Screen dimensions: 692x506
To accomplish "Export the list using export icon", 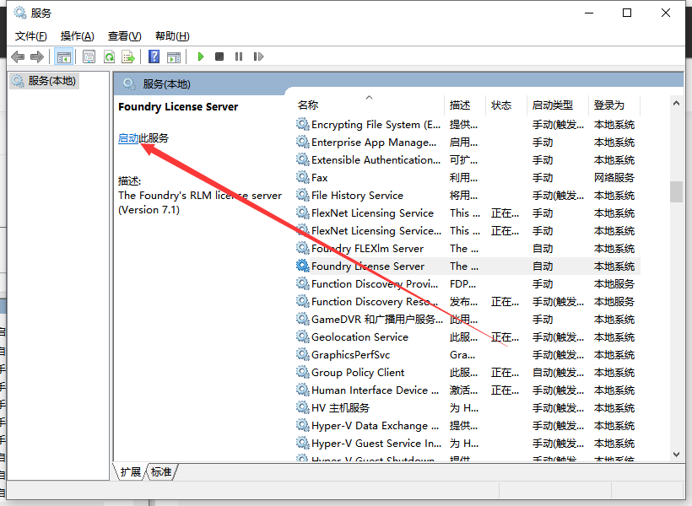I will (128, 56).
